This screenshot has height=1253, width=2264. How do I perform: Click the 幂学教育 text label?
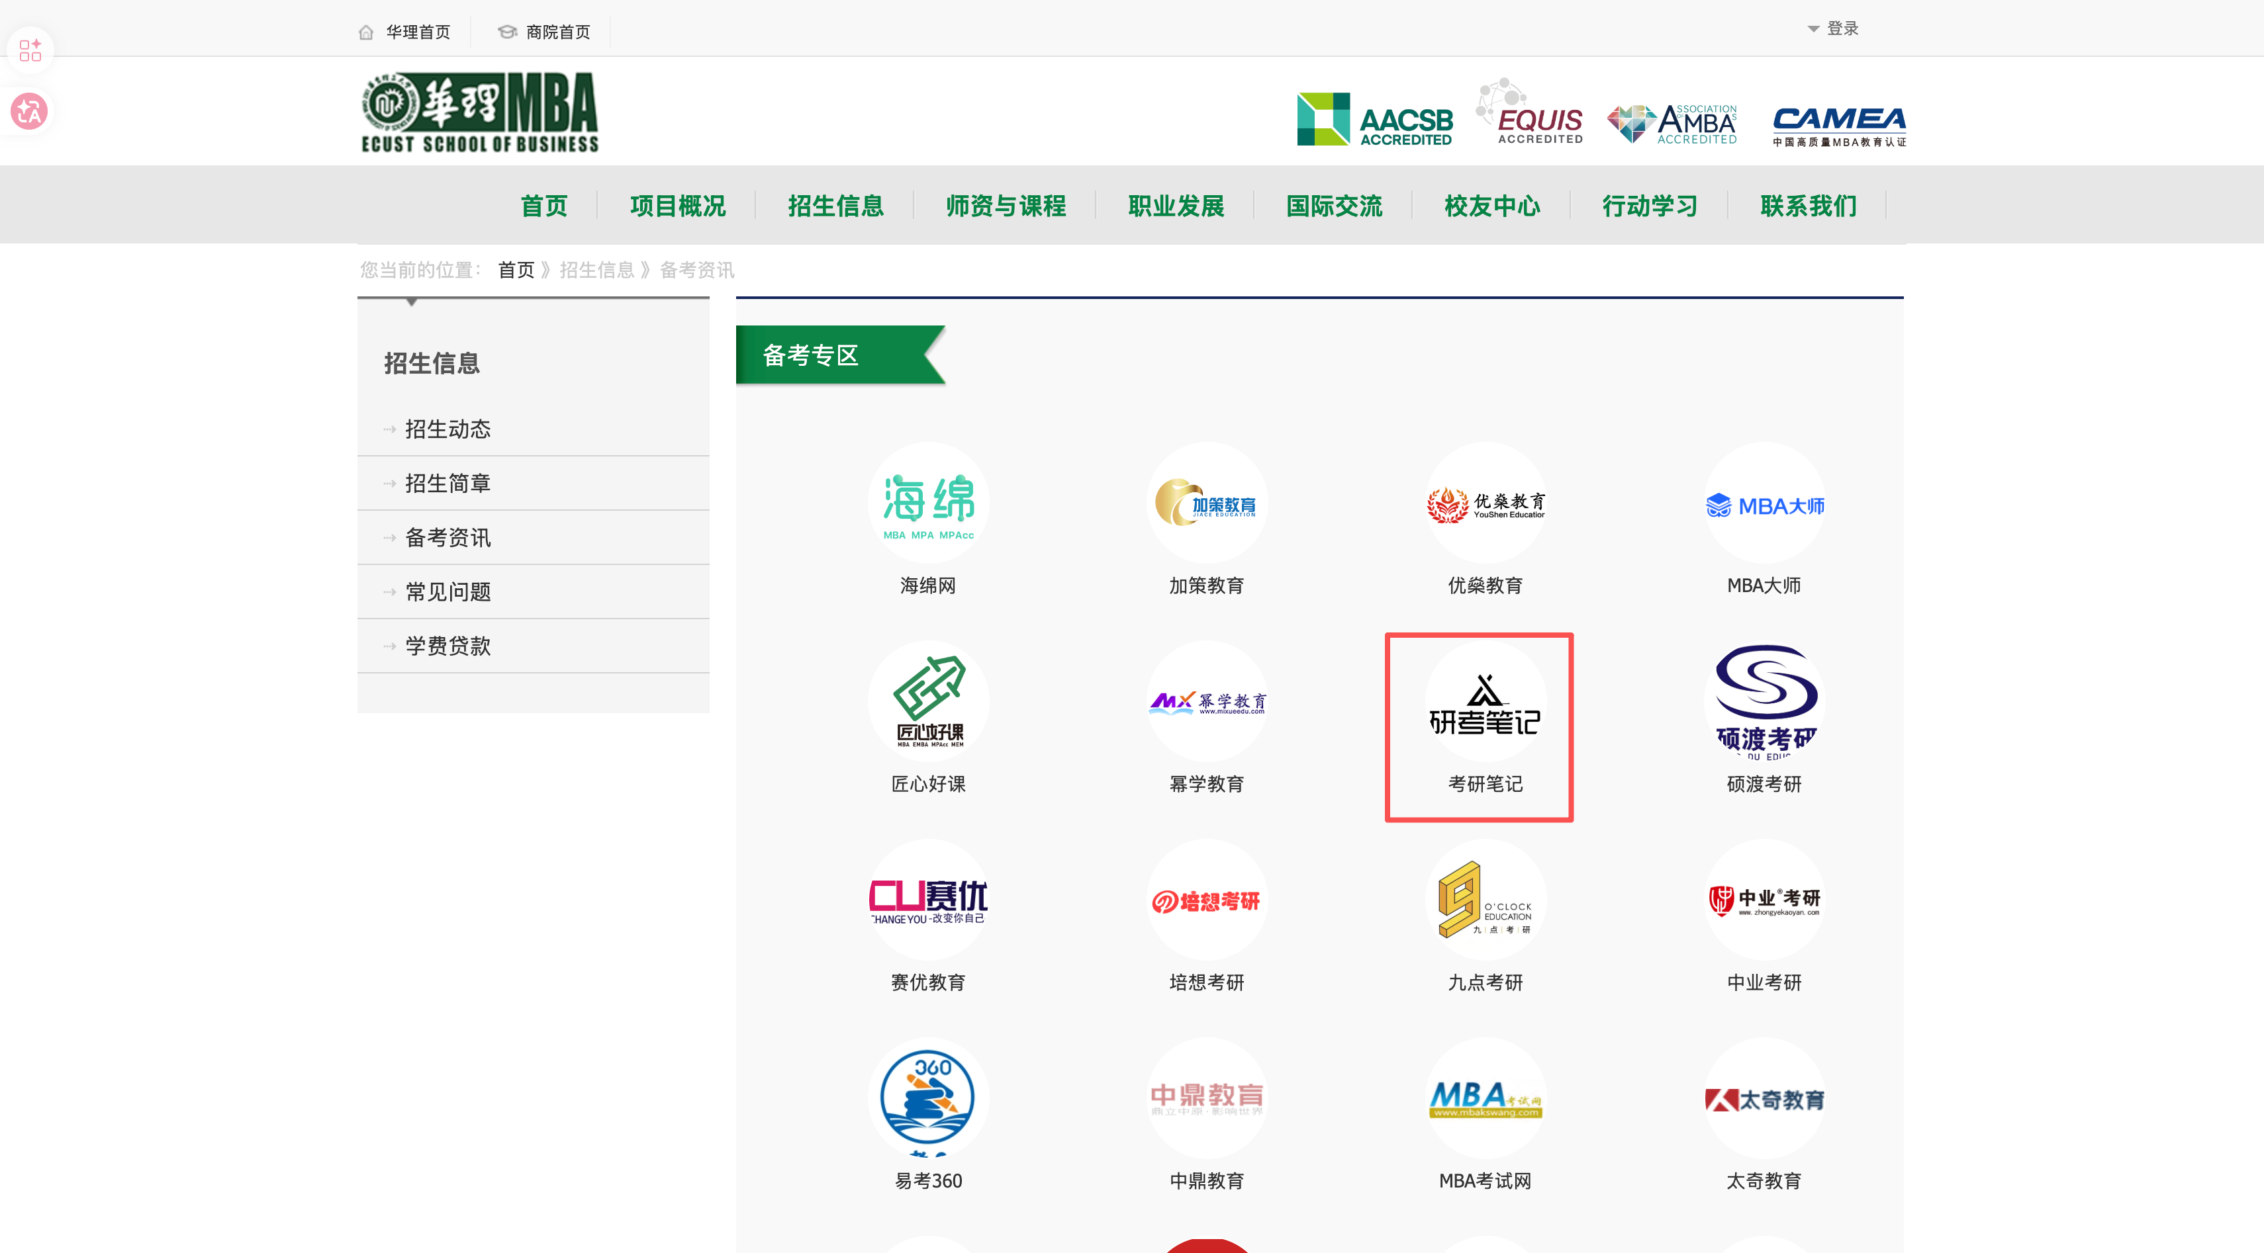click(x=1207, y=784)
